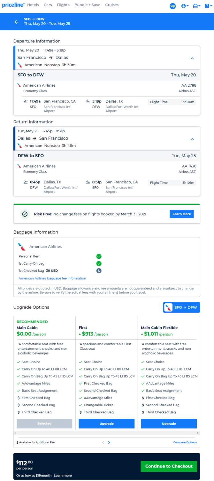The width and height of the screenshot is (214, 481).
Task: Select the SFO → DFW upgrade tab
Action: coord(181,307)
